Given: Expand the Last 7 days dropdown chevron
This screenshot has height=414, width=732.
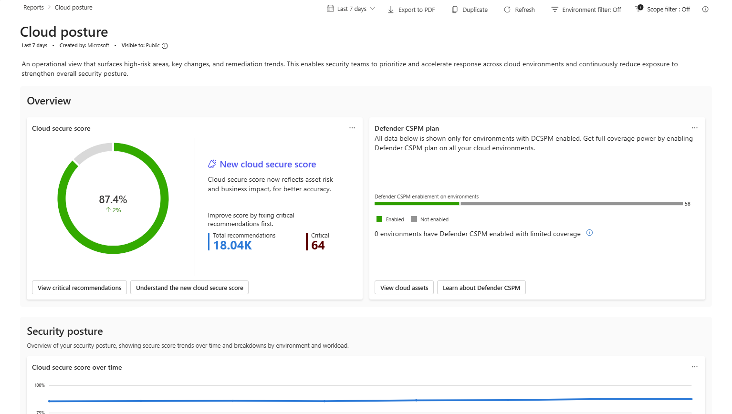Looking at the screenshot, I should (x=373, y=9).
